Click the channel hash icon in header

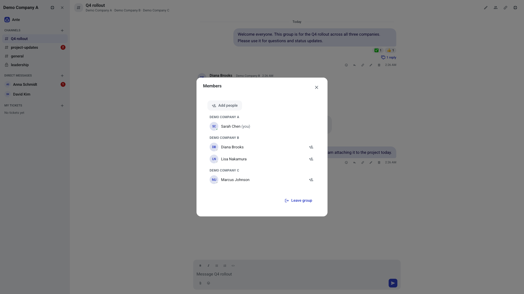(x=79, y=8)
